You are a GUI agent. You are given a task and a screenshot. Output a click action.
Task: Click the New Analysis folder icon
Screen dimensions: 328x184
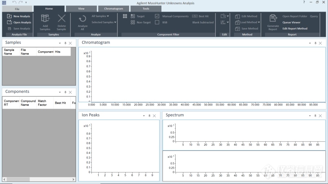pos(9,16)
